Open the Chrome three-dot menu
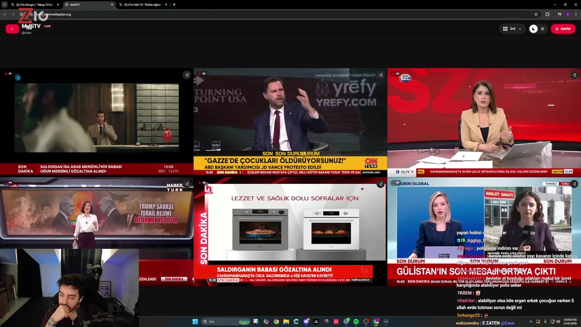The height and width of the screenshot is (327, 581). 576,14
